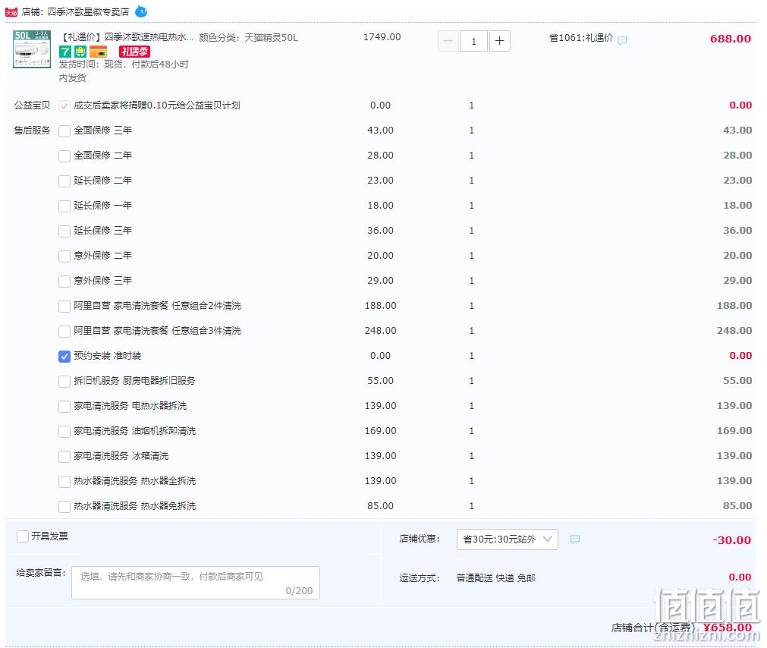
Task: Click the quantity input field showing 1
Action: [x=473, y=41]
